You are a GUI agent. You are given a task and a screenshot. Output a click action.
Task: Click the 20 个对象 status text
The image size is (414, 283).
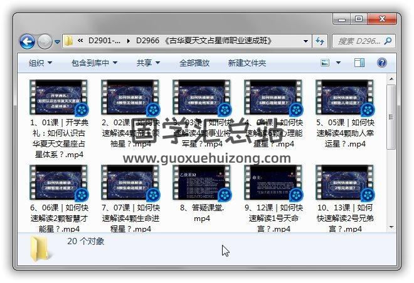[85, 241]
